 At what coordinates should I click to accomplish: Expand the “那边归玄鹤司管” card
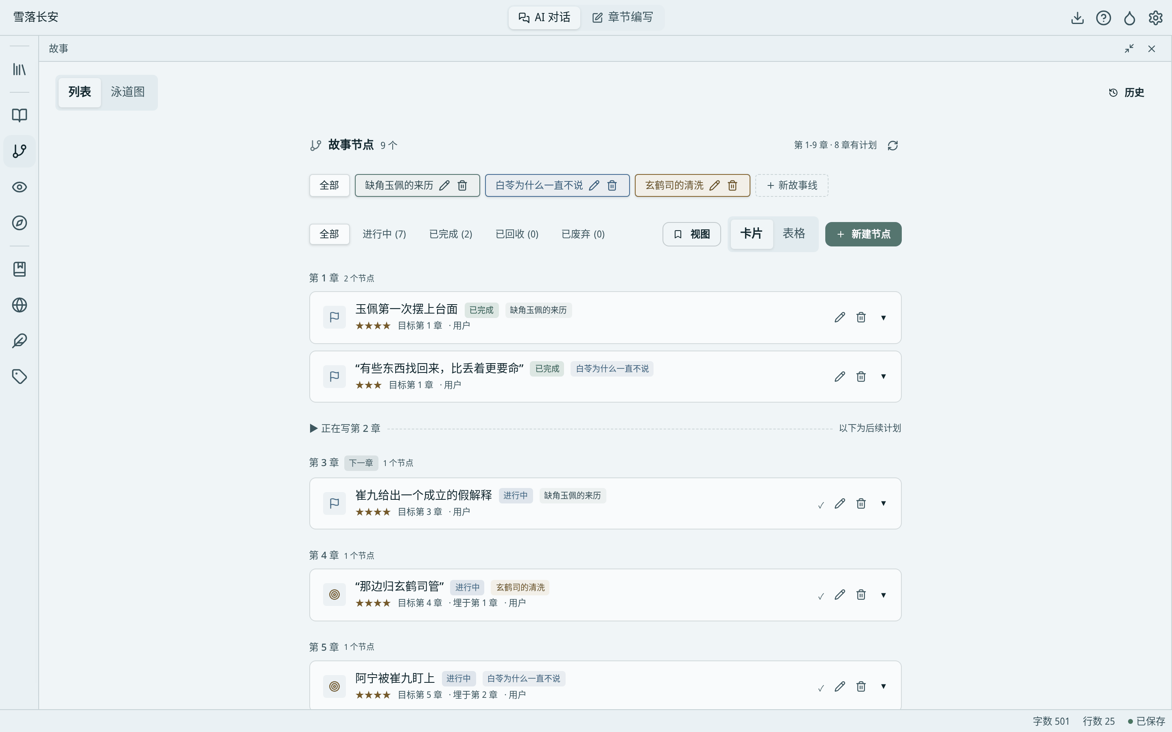click(x=883, y=595)
